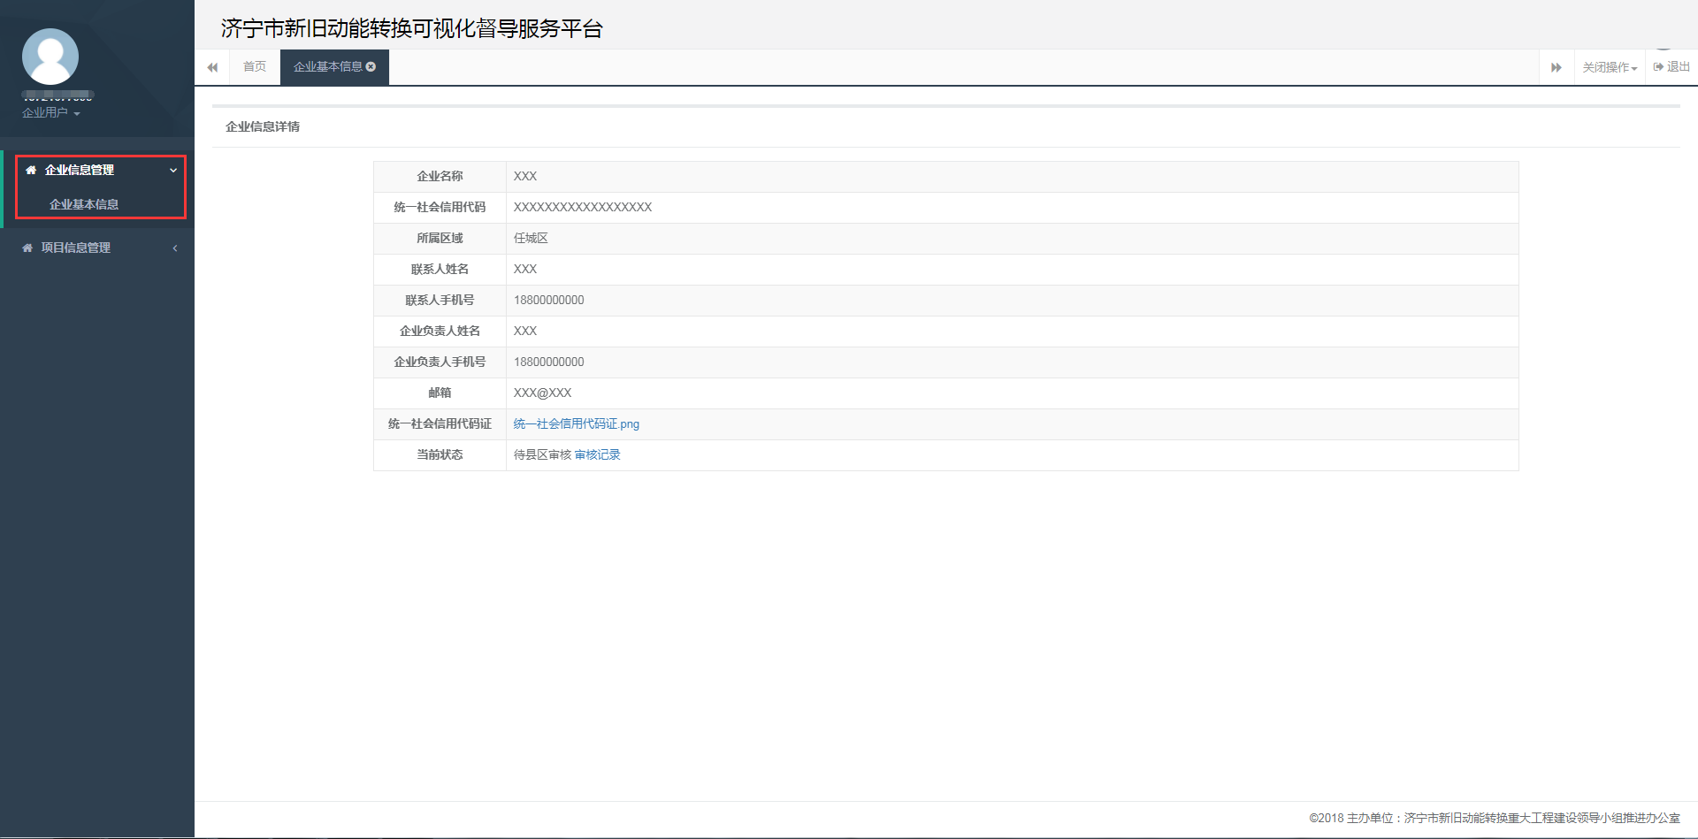View the 审核记录 link
This screenshot has height=839, width=1698.
tap(597, 454)
